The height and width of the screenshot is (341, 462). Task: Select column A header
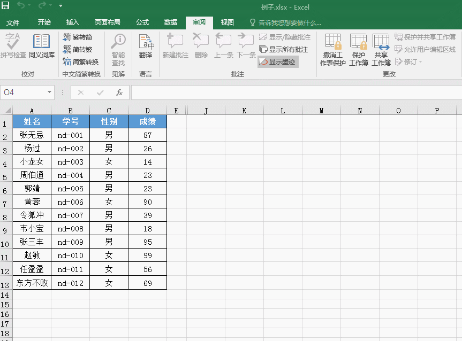(x=32, y=111)
